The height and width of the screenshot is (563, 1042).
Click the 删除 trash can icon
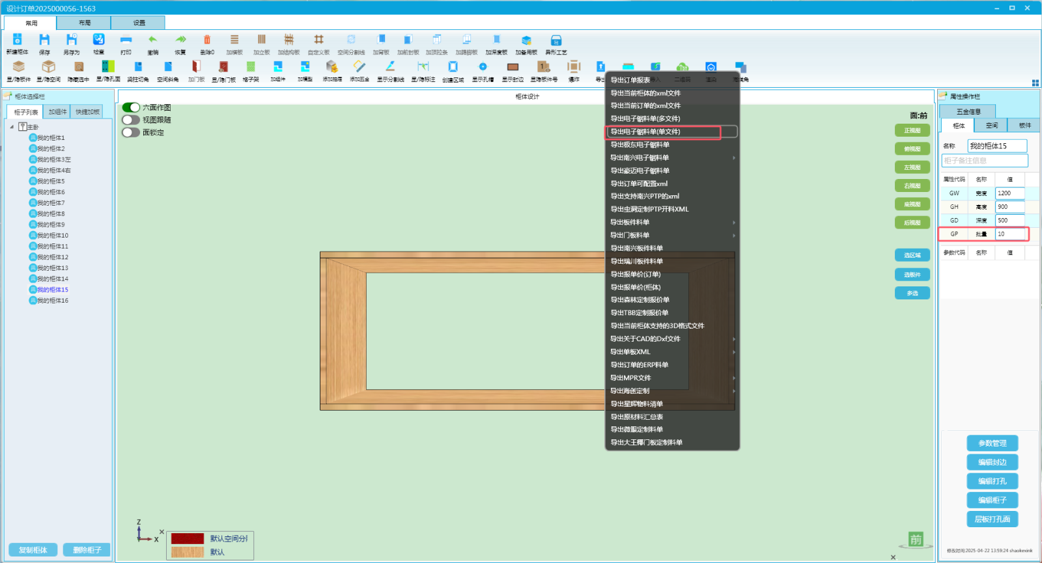207,40
